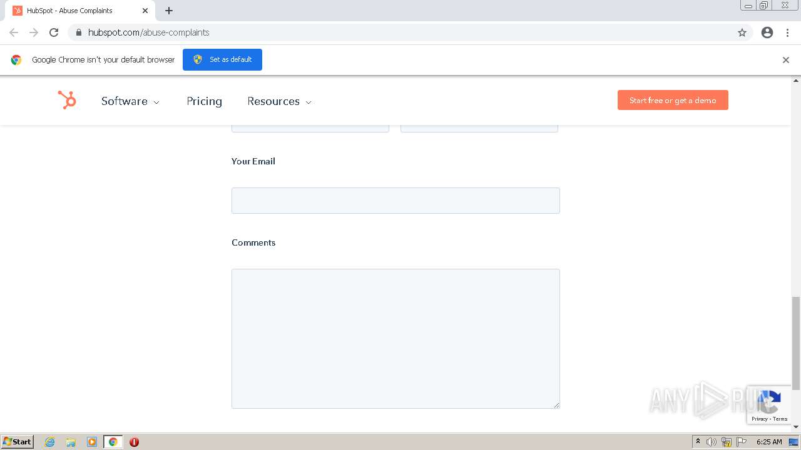
Task: Launch Internet Explorer from taskbar
Action: coord(50,442)
